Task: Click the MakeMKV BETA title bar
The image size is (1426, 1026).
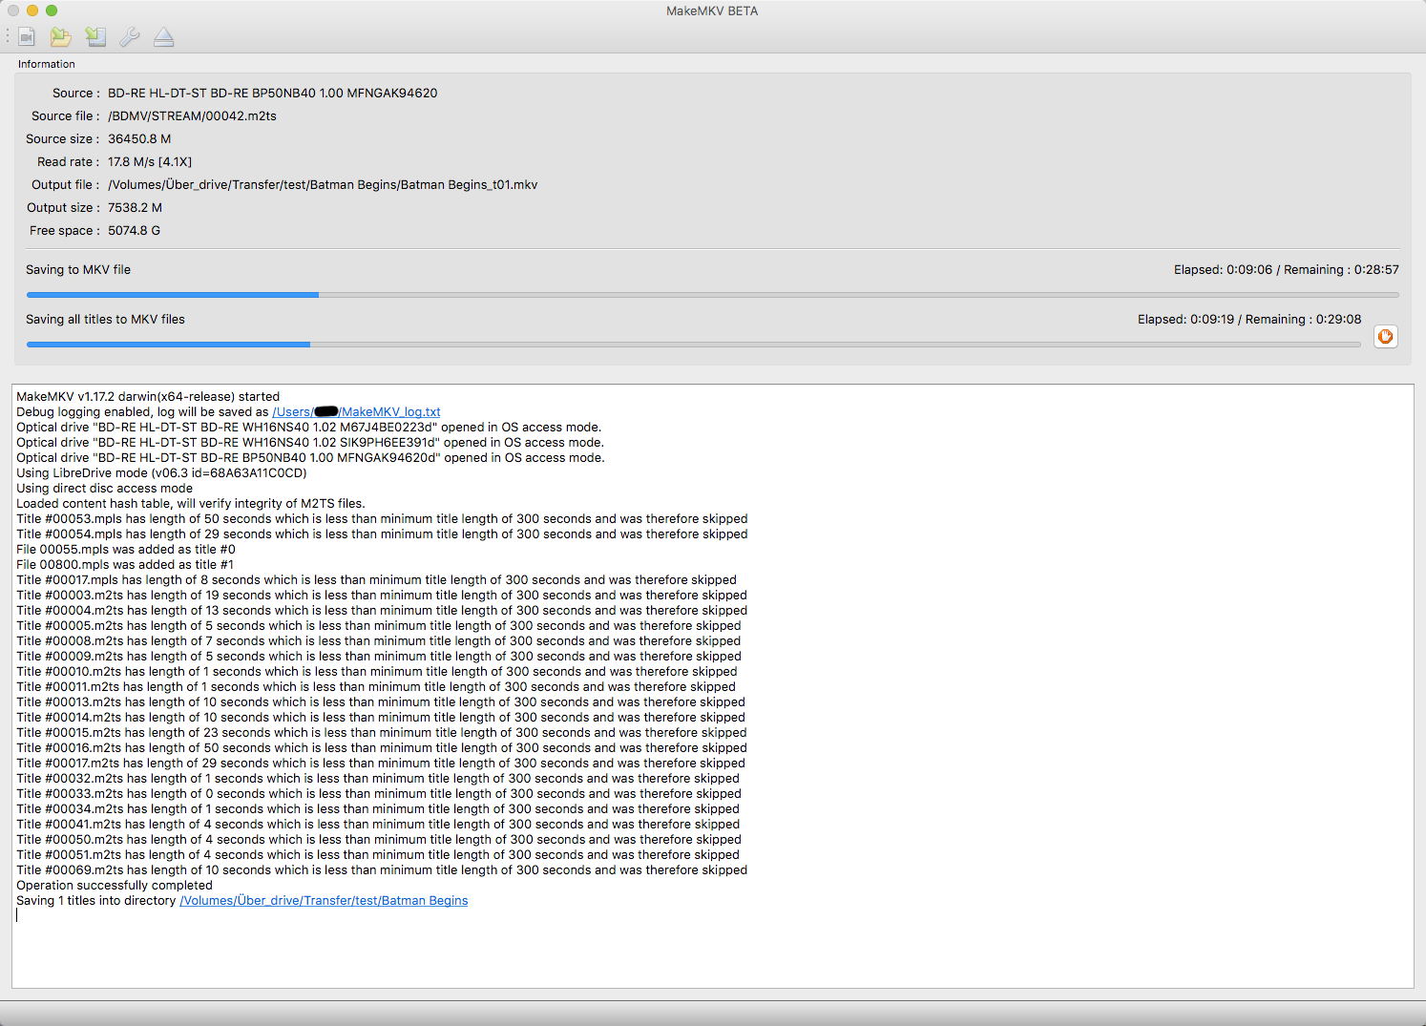Action: pyautogui.click(x=711, y=10)
